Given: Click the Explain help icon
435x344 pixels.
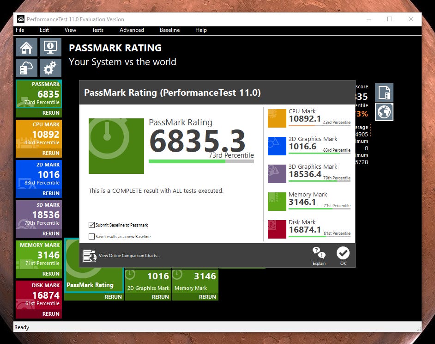Looking at the screenshot, I should click(x=319, y=256).
